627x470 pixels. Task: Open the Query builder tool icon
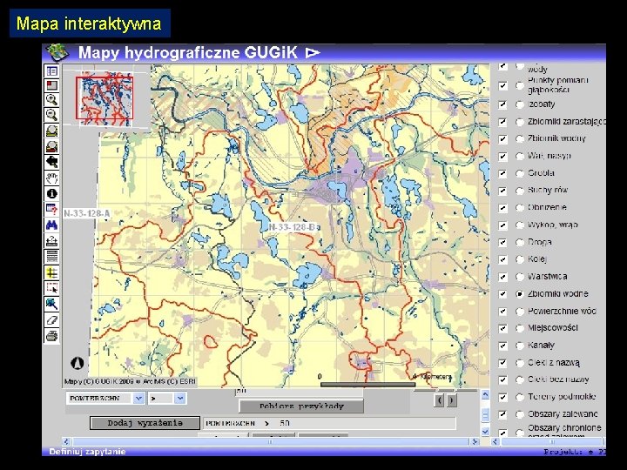(x=52, y=209)
